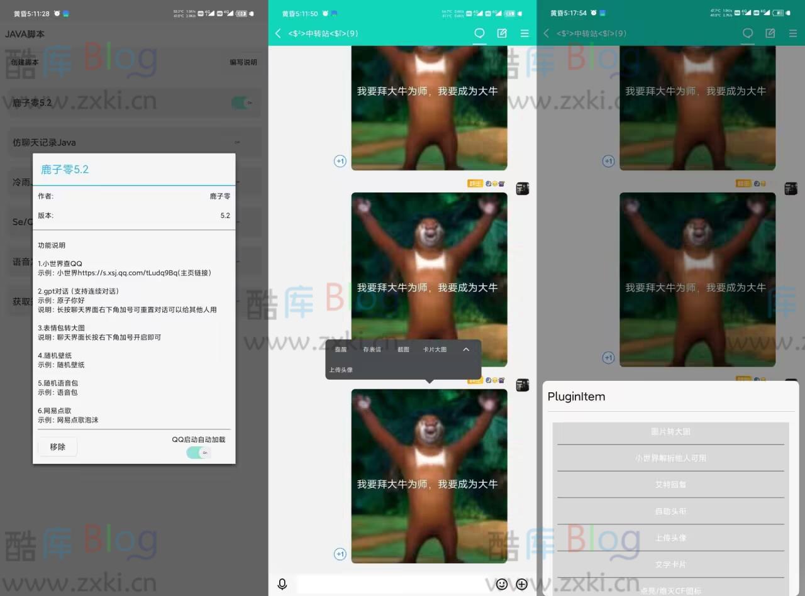Tap the microphone voice input icon

point(282,584)
